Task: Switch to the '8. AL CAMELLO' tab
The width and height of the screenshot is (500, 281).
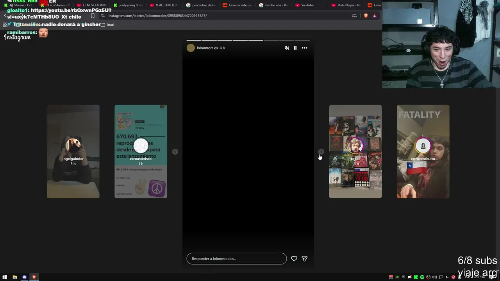Action: [x=164, y=5]
